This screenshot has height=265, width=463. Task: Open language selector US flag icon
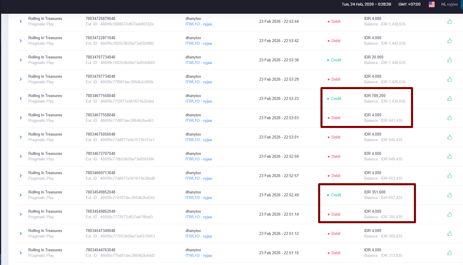click(431, 4)
